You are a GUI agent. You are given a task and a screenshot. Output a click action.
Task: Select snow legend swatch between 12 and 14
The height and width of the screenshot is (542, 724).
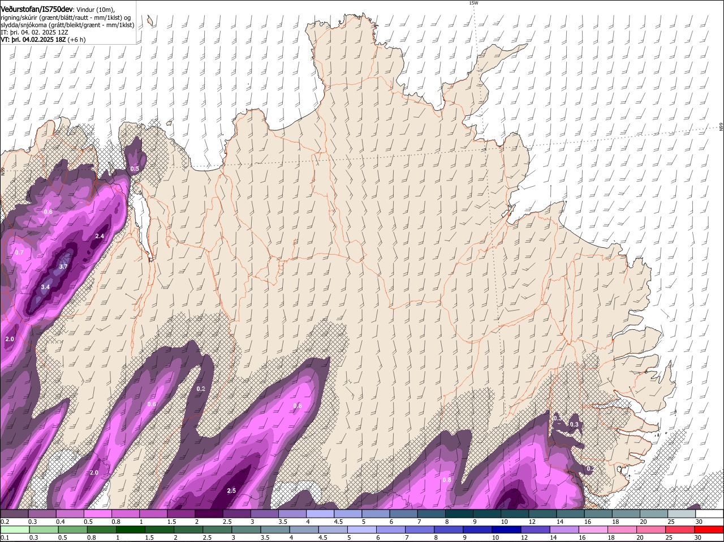542,514
